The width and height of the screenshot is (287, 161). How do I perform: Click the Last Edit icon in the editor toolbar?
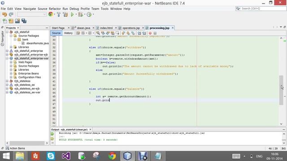(78, 33)
